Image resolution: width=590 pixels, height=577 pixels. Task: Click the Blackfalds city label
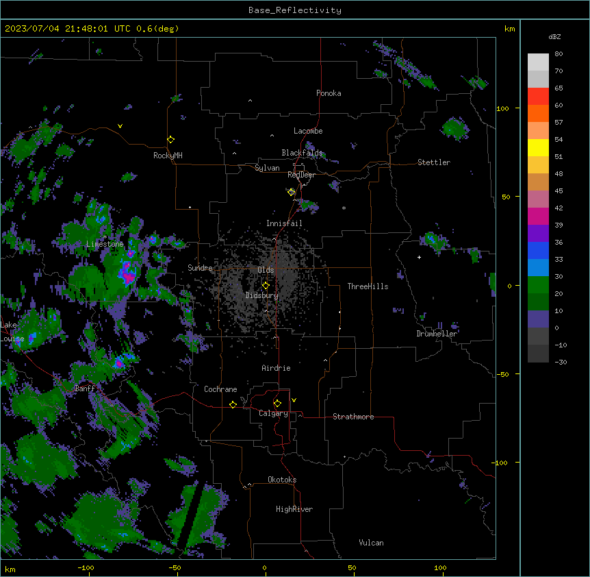click(302, 153)
